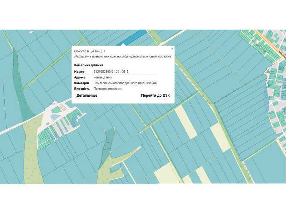Image resolution: width=286 pixels, height=214 pixels.
Task: Click the small white shape in top-left corner
Action: [x=31, y=32]
